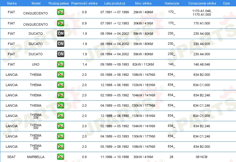Click engine code 170 A1.000
The height and width of the screenshot is (162, 236).
click(x=202, y=23)
